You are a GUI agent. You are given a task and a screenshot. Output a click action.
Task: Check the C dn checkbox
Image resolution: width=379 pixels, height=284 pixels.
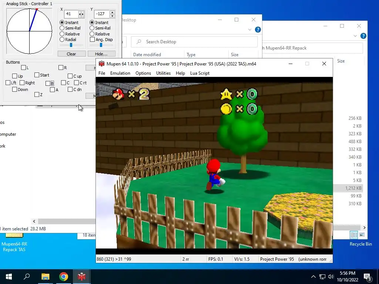click(70, 89)
